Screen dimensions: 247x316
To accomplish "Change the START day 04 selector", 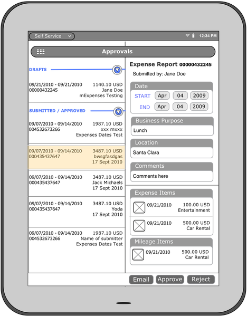I will point(180,95).
